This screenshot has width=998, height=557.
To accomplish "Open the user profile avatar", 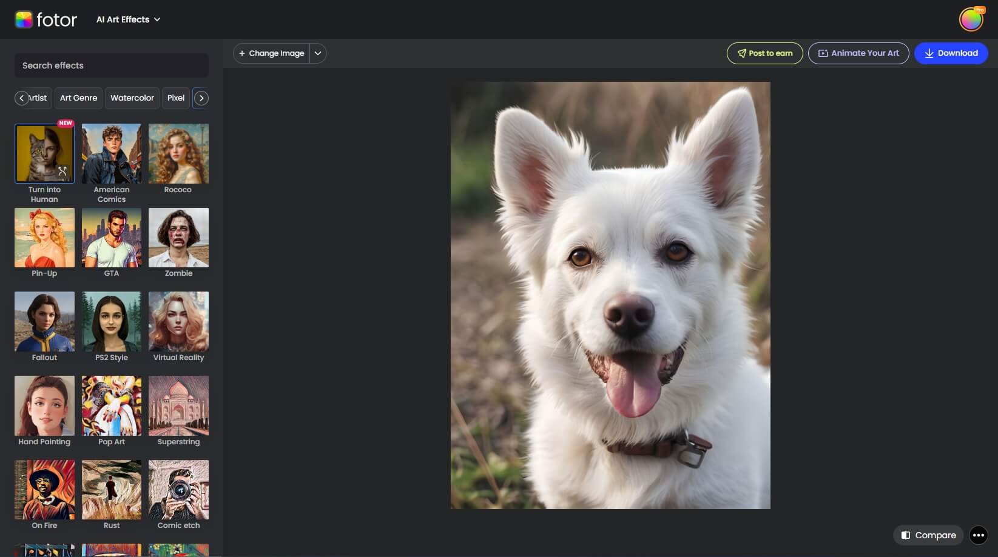I will 971,19.
